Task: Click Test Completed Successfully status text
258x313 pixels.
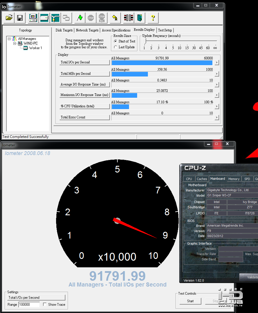Action: point(25,137)
